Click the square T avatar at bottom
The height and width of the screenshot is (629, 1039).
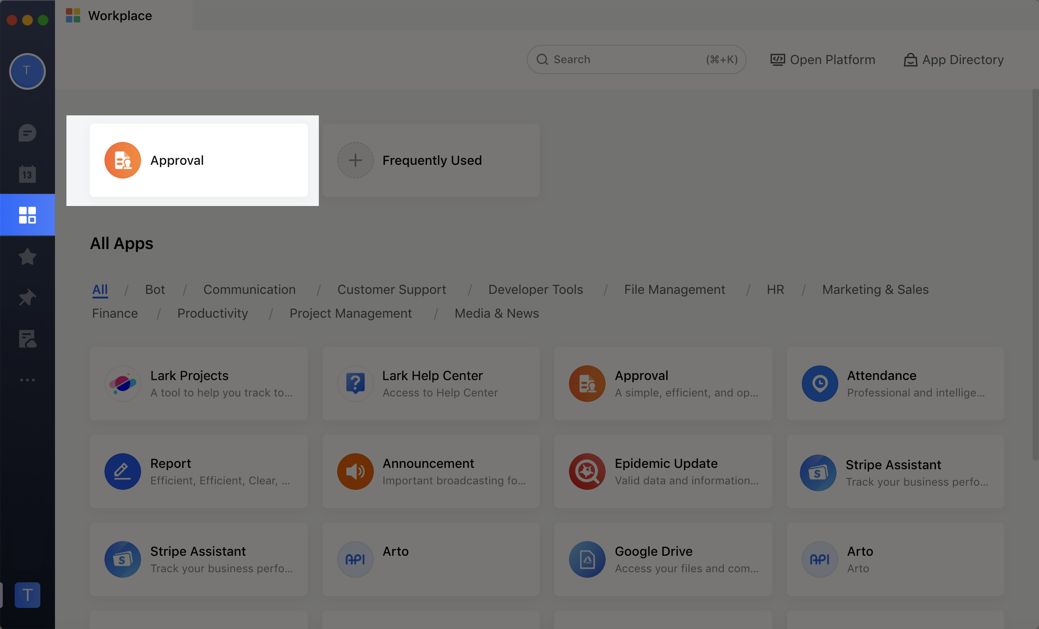[x=27, y=595]
